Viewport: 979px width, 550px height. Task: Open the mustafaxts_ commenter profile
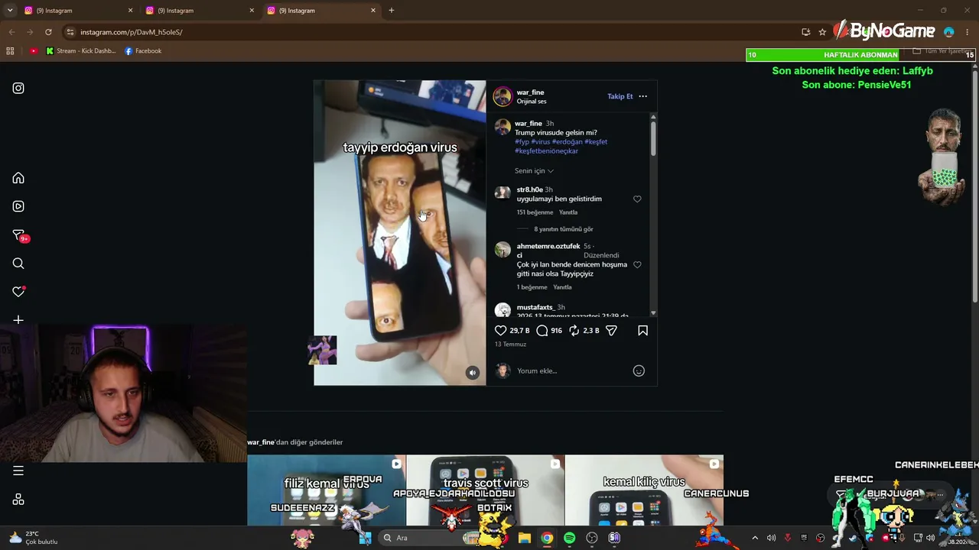point(535,308)
